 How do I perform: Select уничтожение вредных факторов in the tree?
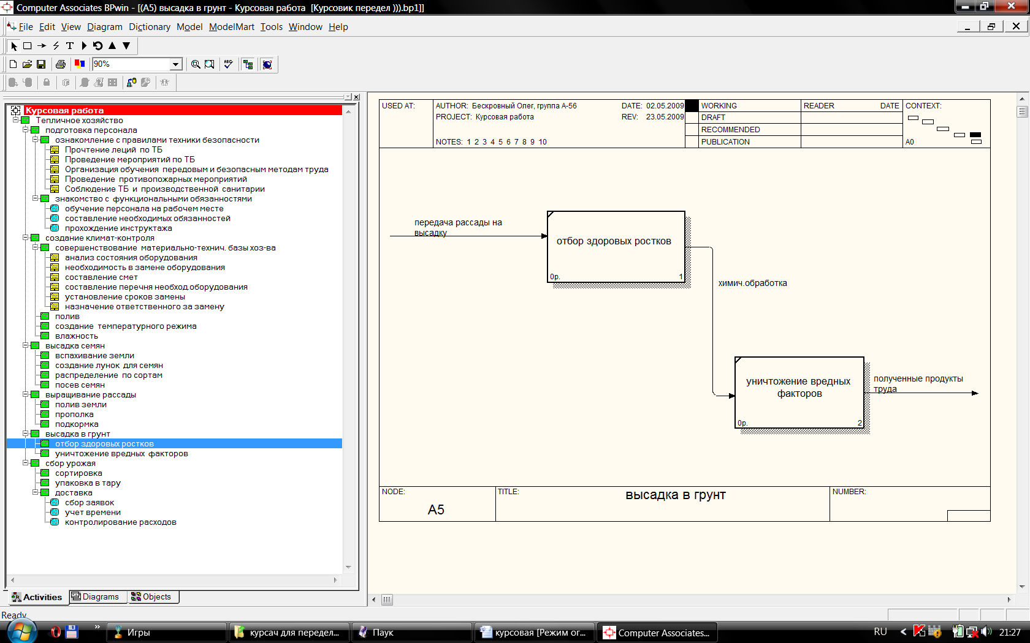(121, 454)
